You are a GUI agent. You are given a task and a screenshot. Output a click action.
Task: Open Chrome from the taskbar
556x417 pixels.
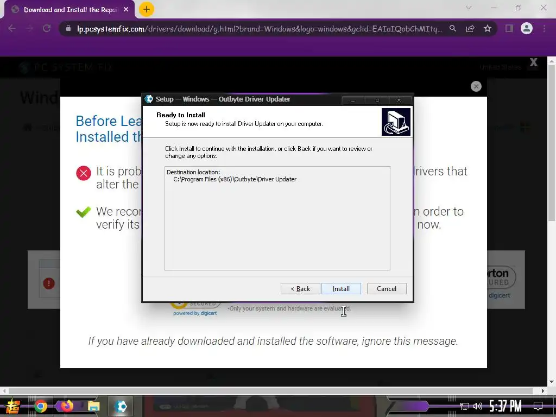pos(41,406)
